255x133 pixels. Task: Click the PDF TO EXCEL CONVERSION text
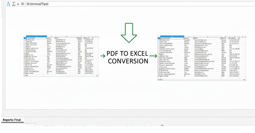[x=127, y=57]
